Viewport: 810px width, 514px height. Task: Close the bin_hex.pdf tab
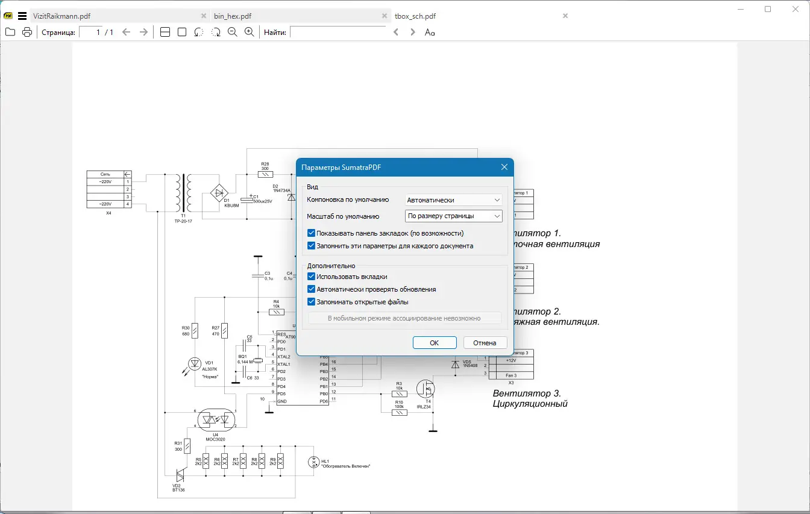pos(385,16)
